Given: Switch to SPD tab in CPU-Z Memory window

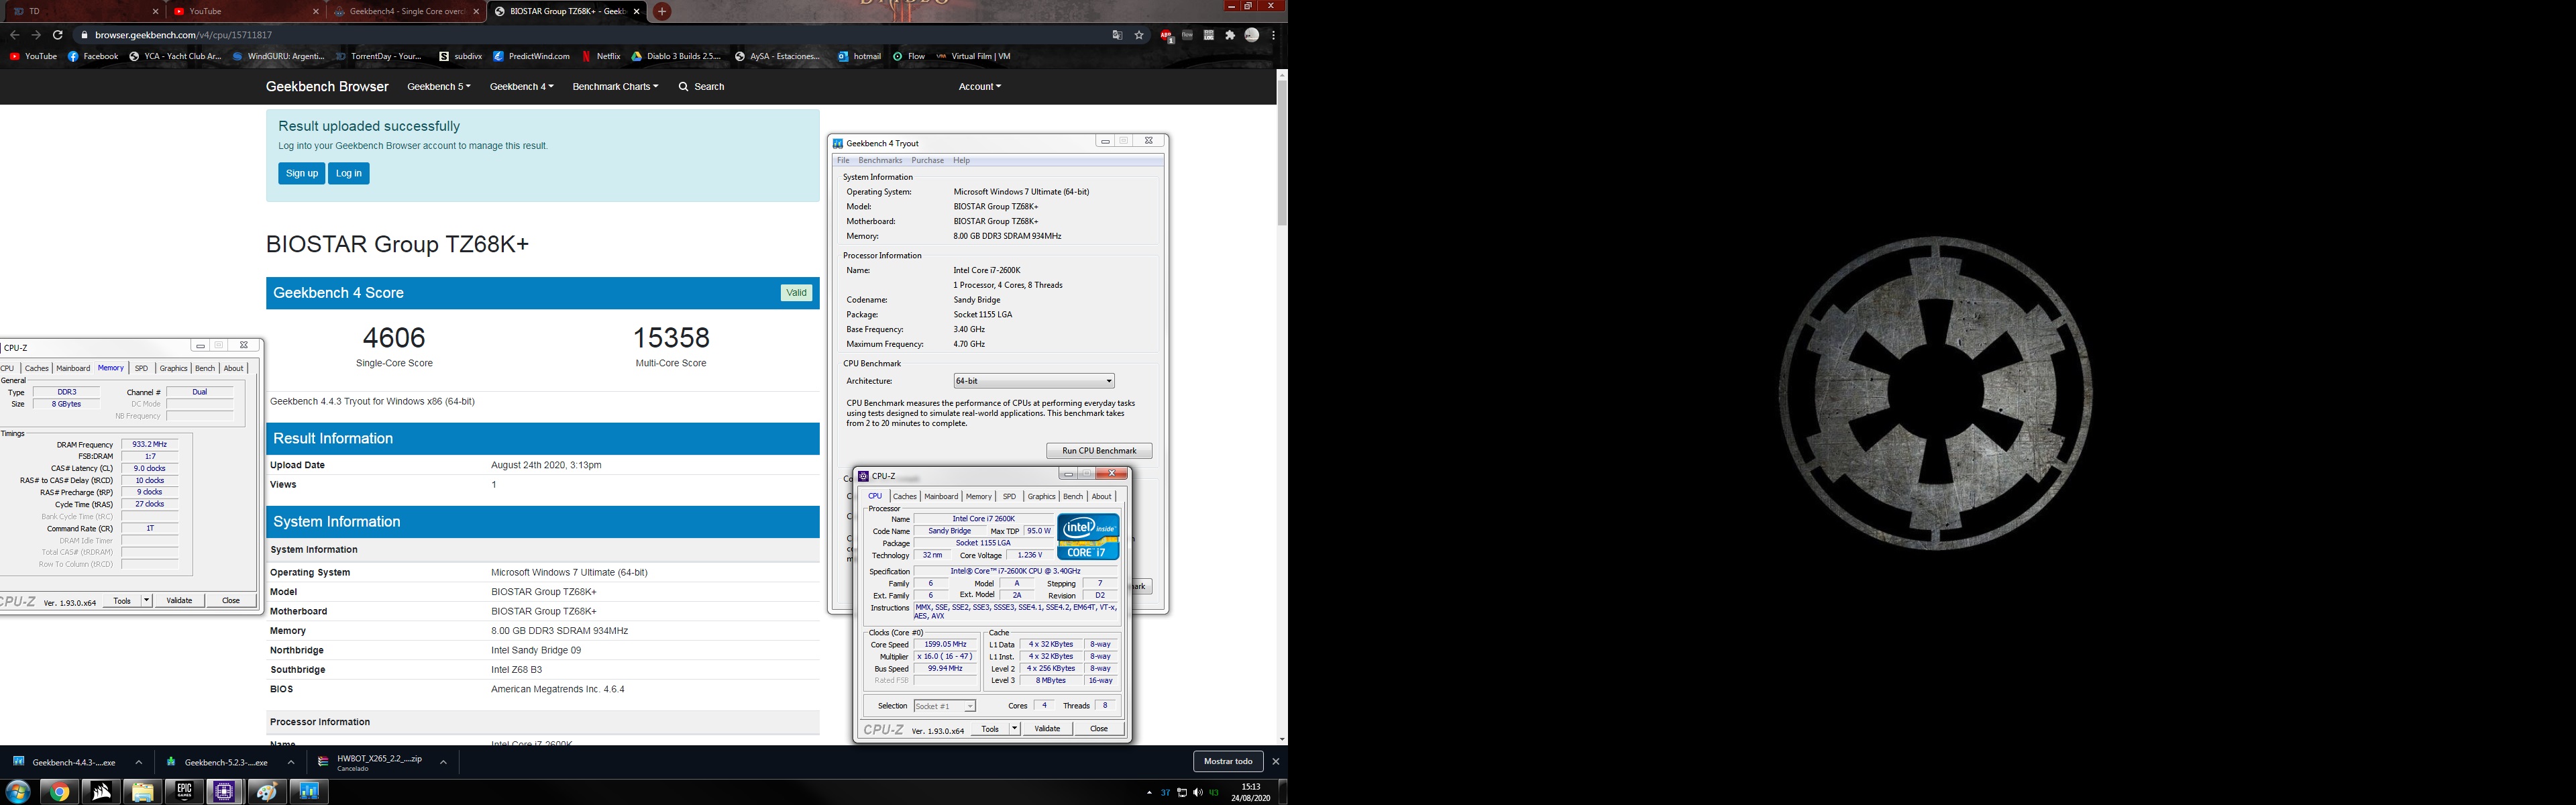Looking at the screenshot, I should [x=141, y=368].
